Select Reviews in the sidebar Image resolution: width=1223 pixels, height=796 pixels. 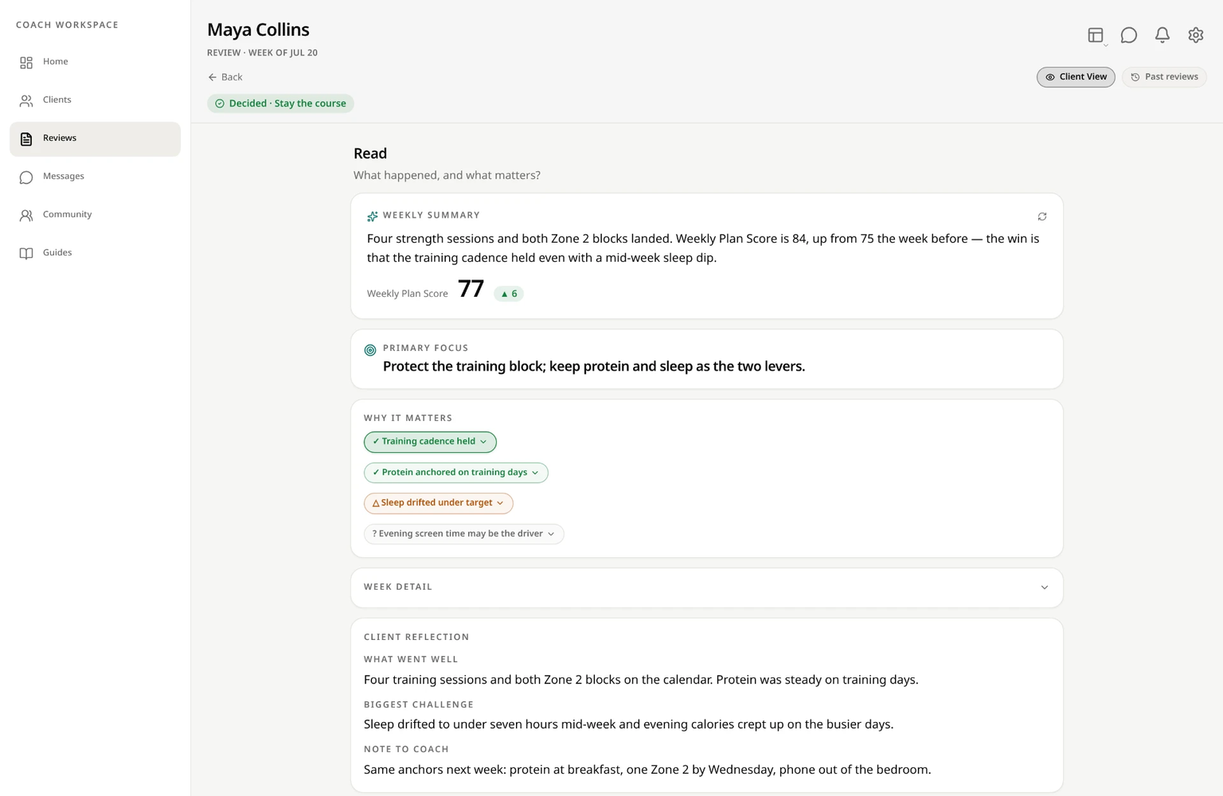point(95,139)
